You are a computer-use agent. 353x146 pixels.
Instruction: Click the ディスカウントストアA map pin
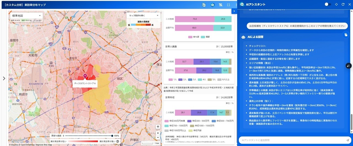coord(85,76)
